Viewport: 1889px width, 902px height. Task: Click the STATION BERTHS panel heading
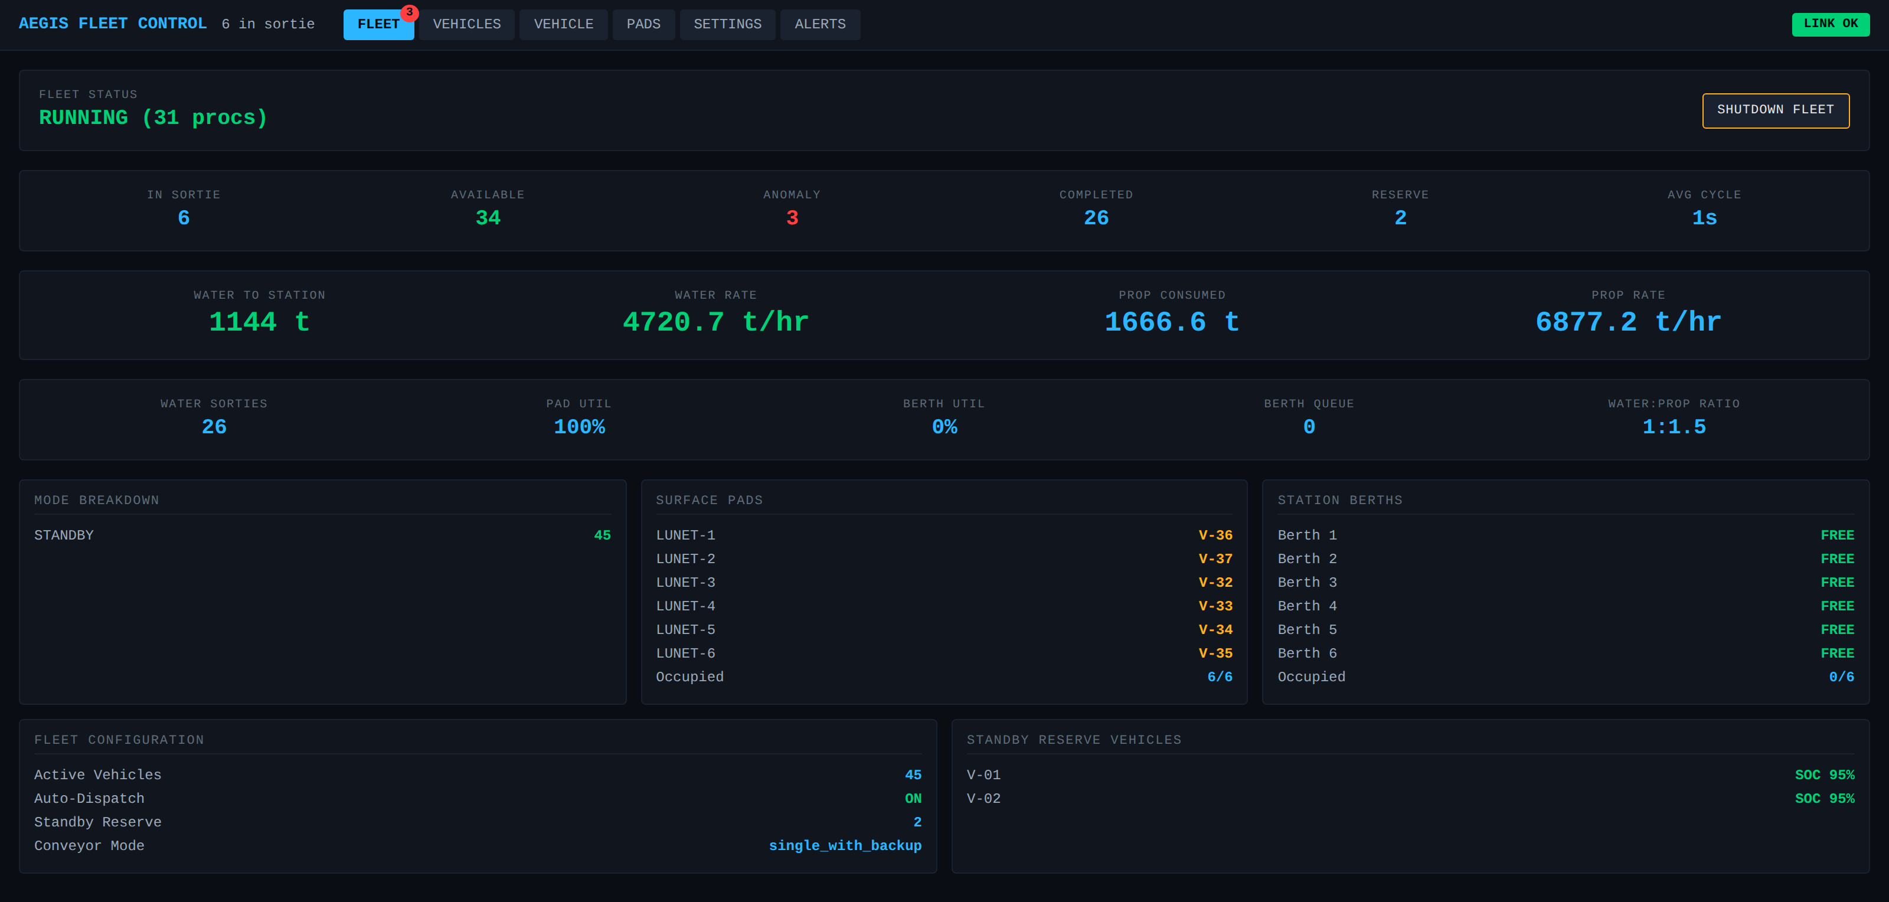(x=1340, y=500)
